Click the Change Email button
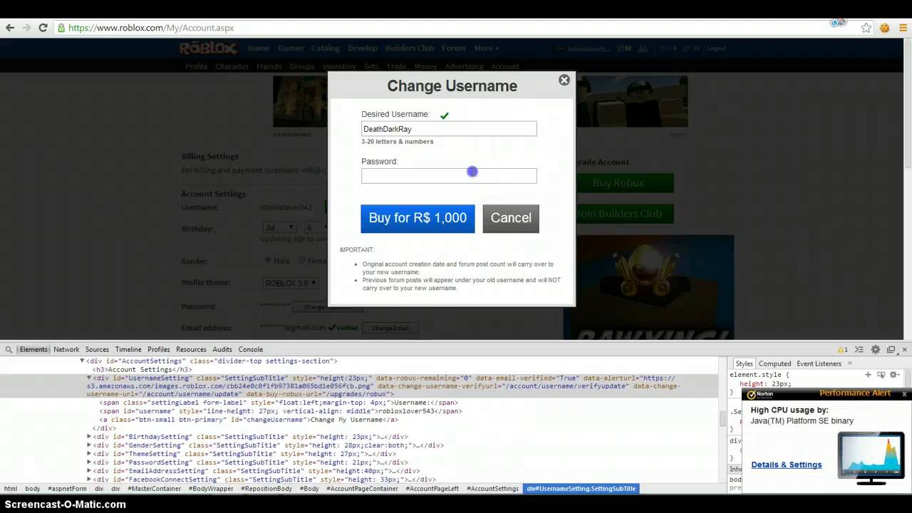Viewport: 912px width, 513px height. click(390, 328)
